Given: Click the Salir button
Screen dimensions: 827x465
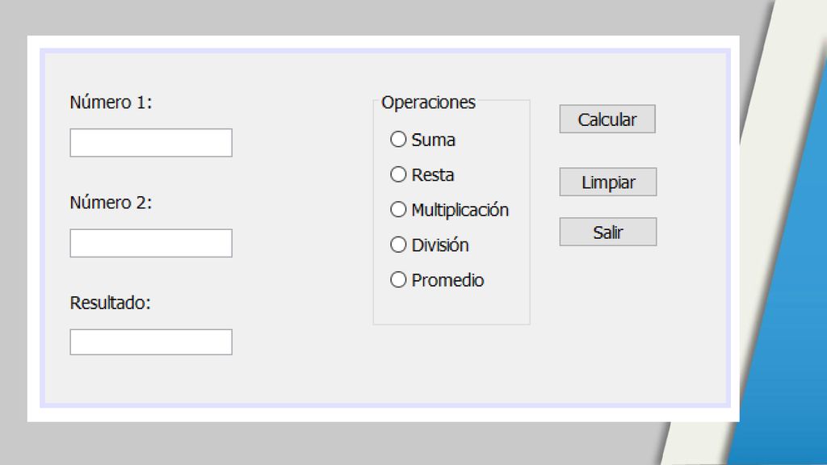Looking at the screenshot, I should click(608, 232).
